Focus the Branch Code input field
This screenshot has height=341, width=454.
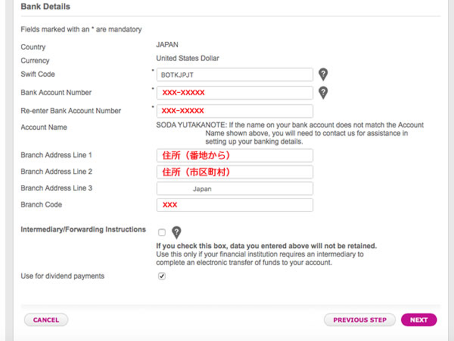point(235,205)
